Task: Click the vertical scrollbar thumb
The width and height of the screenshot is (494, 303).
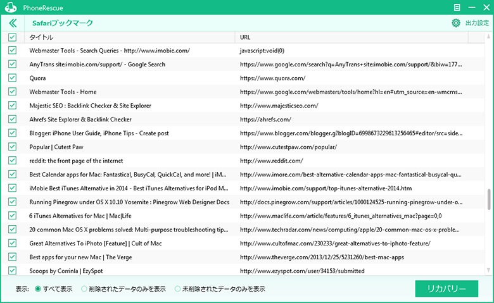Action: click(x=489, y=199)
